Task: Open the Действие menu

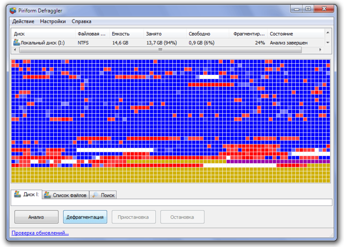Action: (x=23, y=21)
